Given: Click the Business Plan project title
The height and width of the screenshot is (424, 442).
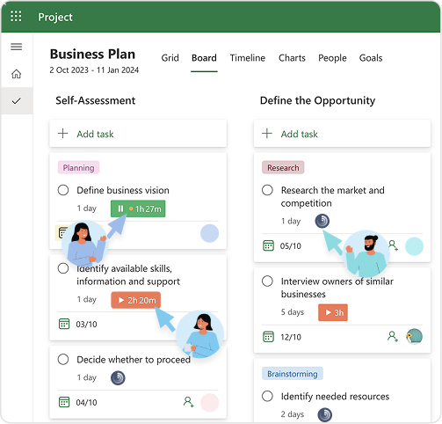Looking at the screenshot, I should pyautogui.click(x=92, y=54).
